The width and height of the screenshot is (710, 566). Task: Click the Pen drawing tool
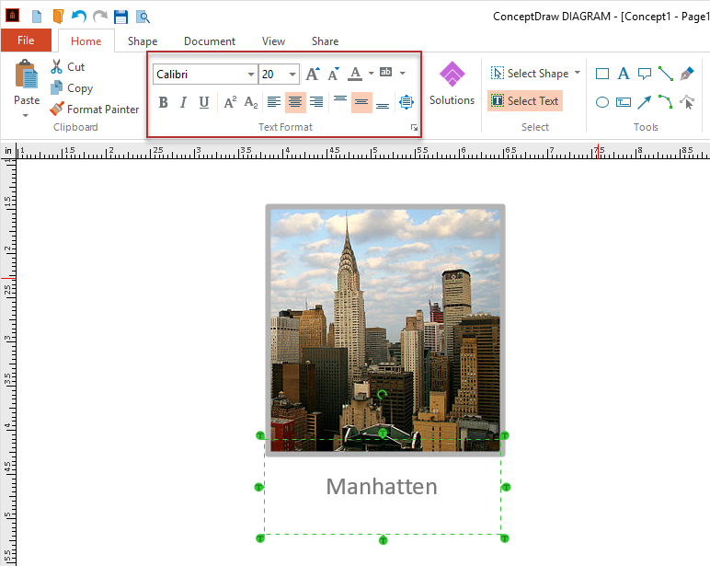(686, 74)
